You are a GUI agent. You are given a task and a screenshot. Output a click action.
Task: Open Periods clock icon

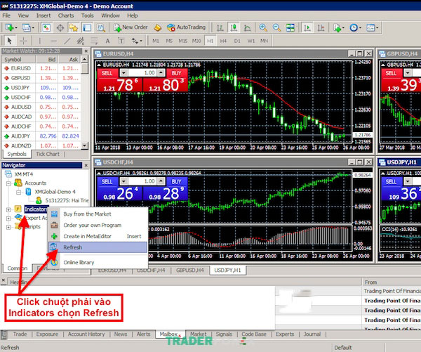pyautogui.click(x=355, y=27)
